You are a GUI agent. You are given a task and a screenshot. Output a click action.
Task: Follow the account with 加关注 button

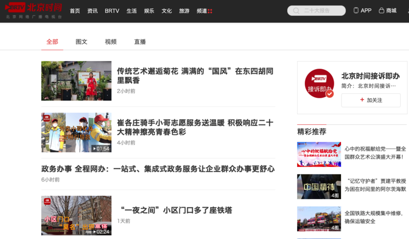(x=371, y=100)
